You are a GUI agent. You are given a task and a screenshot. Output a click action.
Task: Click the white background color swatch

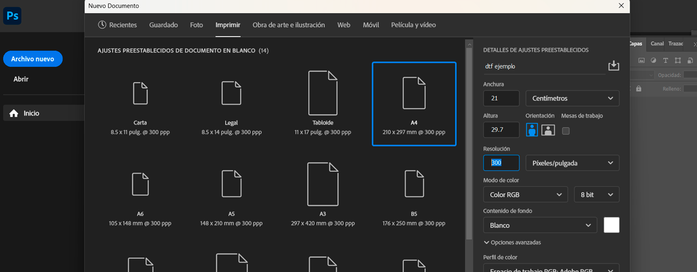click(612, 225)
